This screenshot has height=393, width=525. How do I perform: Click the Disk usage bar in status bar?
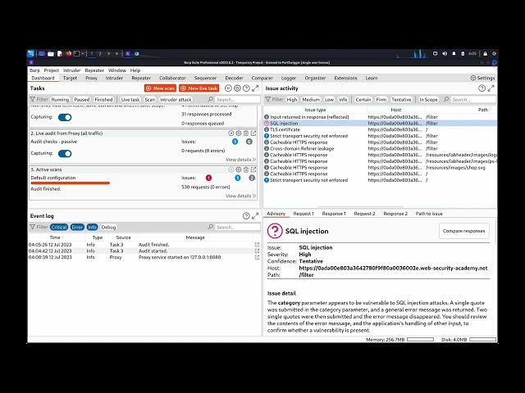point(482,340)
